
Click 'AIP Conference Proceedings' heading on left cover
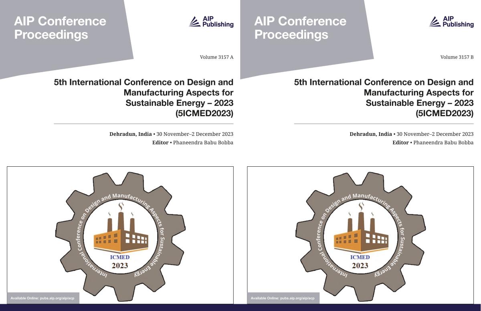click(x=60, y=28)
